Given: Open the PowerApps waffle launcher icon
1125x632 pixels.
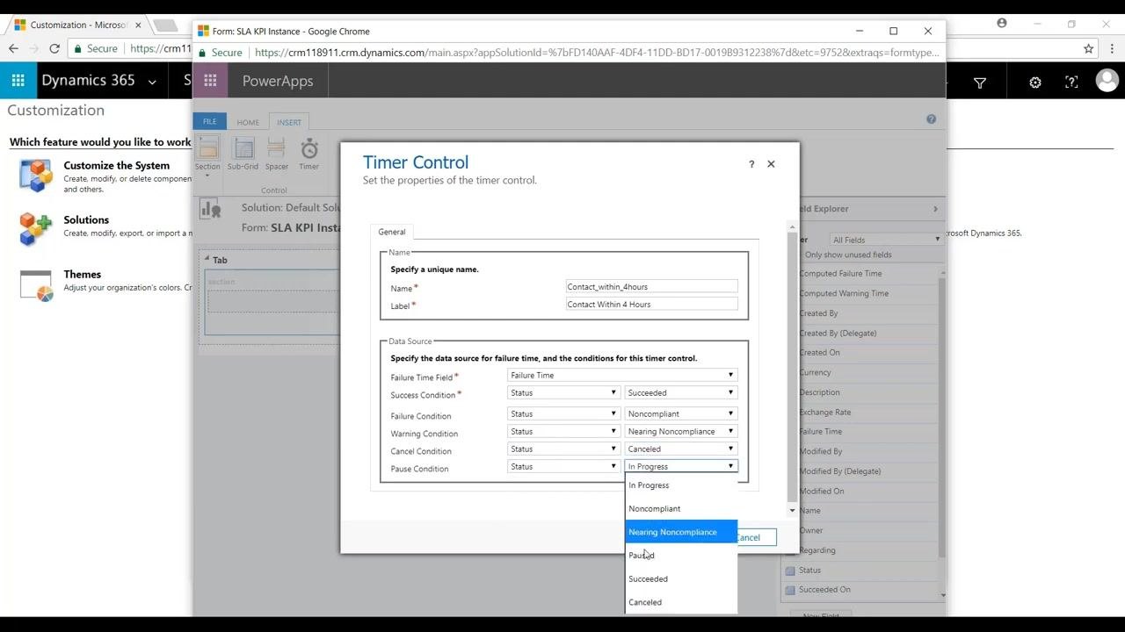Looking at the screenshot, I should (x=210, y=81).
